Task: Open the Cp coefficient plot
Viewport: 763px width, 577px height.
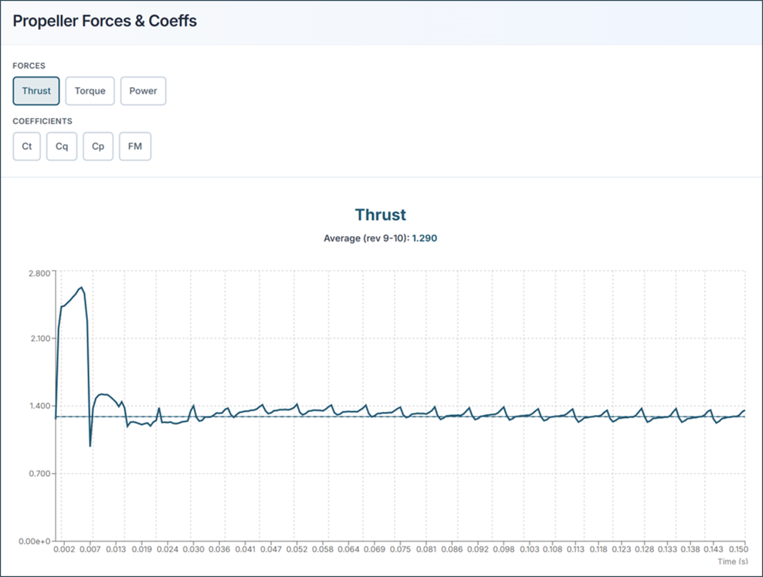Action: click(x=98, y=147)
